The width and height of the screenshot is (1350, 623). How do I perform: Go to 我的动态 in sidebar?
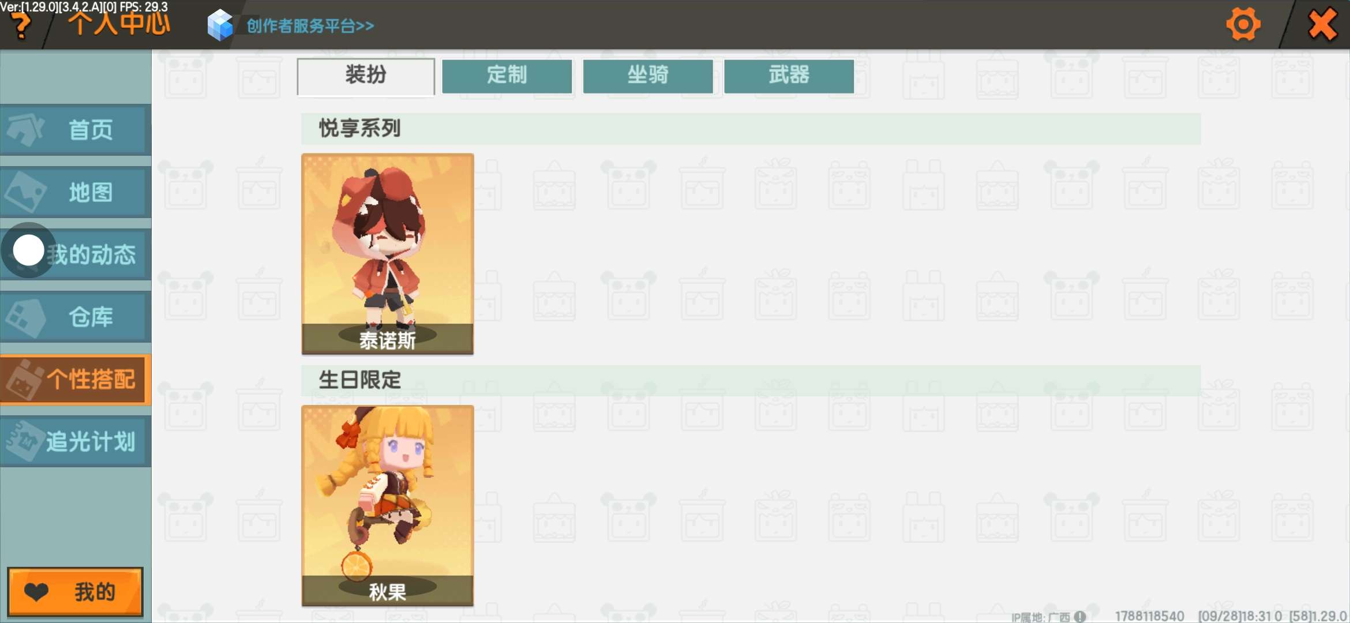[x=76, y=254]
